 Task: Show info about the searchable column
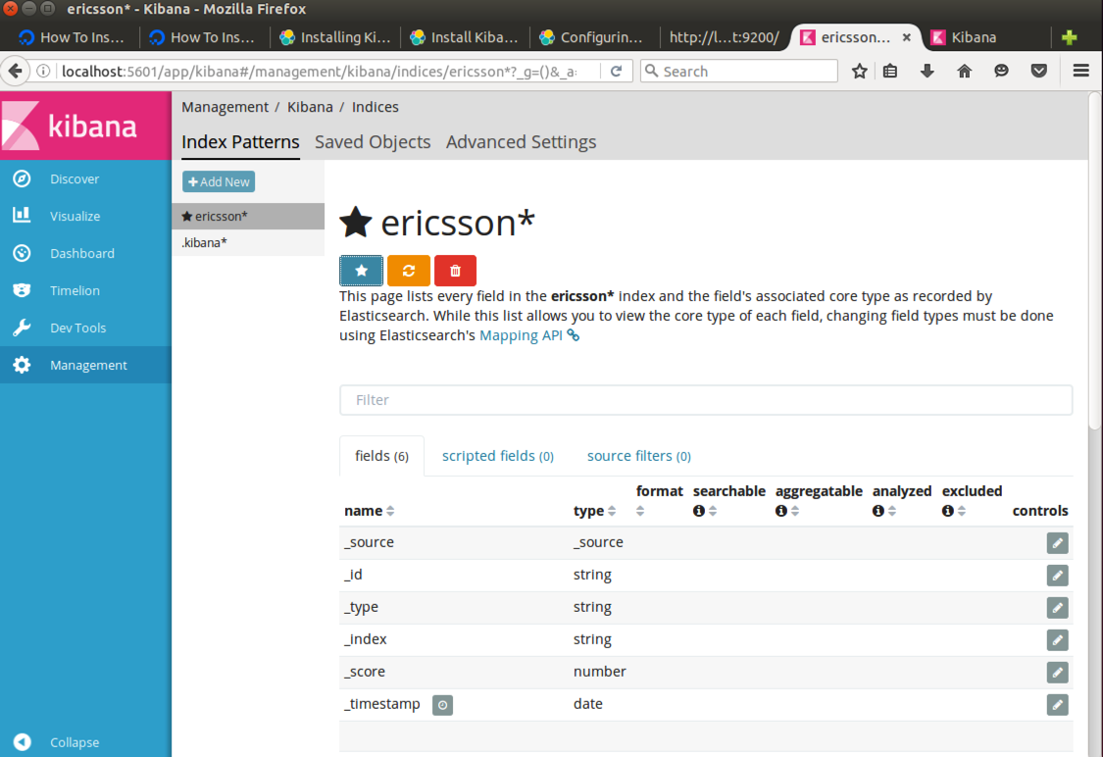tap(698, 511)
